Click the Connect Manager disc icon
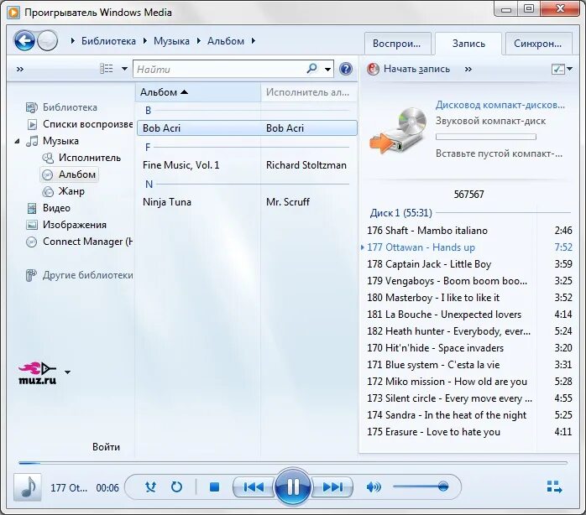 point(32,242)
